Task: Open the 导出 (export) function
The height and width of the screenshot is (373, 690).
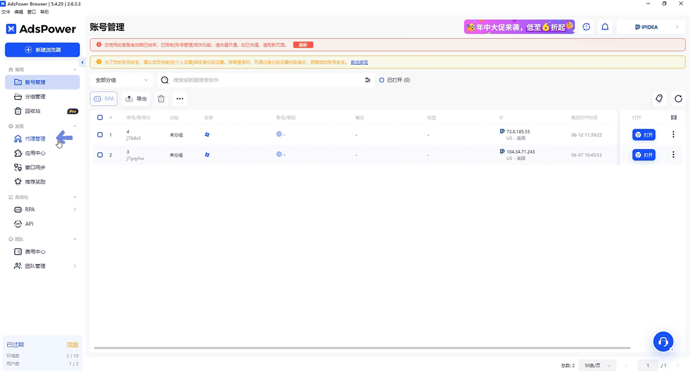Action: point(136,98)
